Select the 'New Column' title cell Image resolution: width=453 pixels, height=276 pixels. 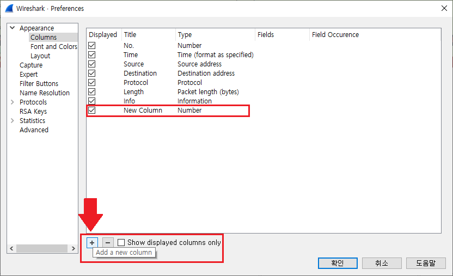pos(143,111)
